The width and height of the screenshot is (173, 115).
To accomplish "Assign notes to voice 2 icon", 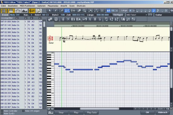I will tap(116, 19).
